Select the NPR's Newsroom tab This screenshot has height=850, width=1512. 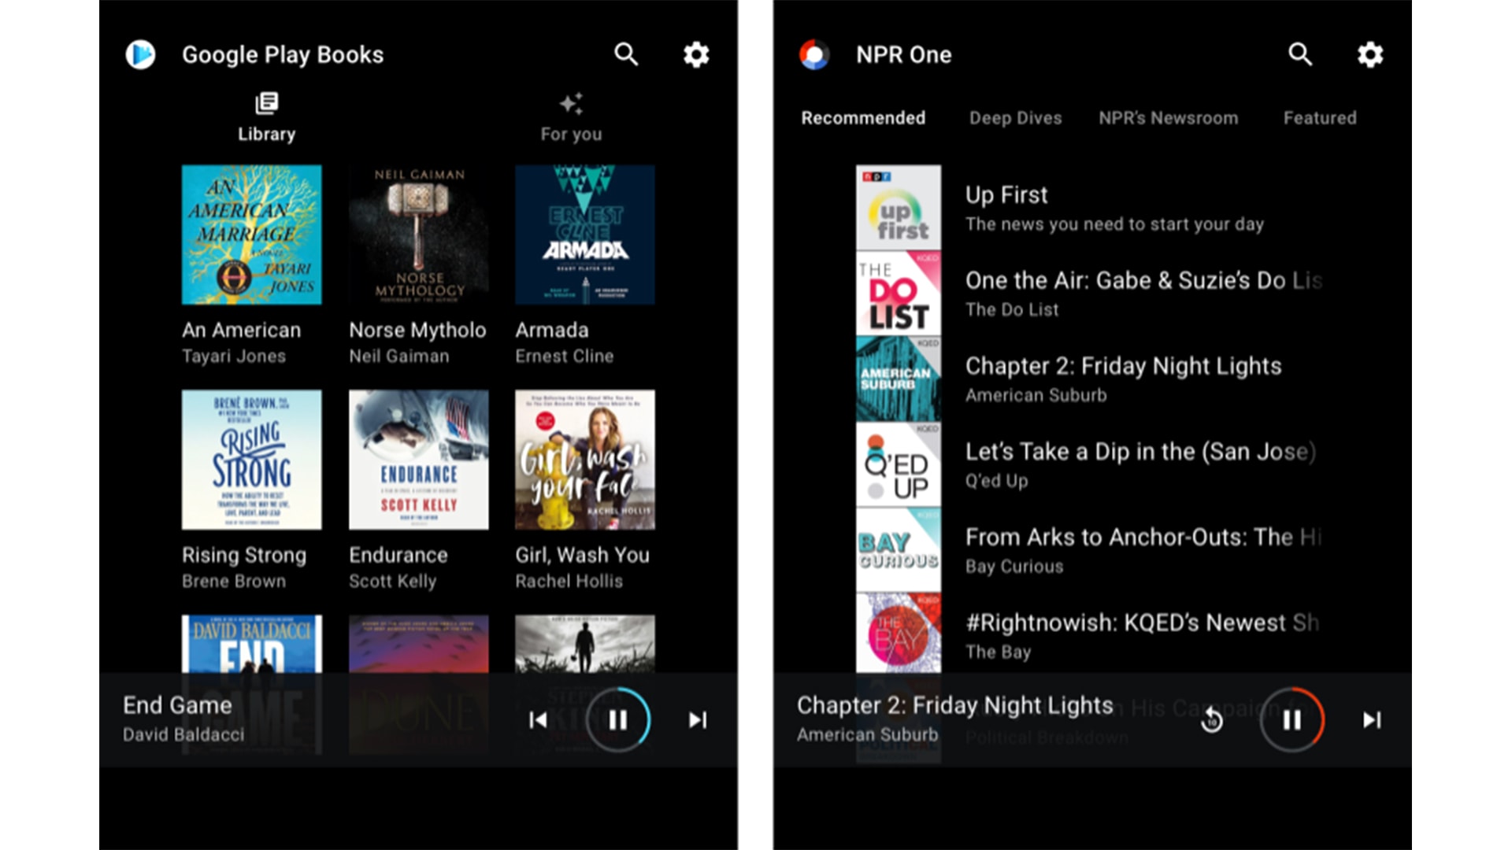pos(1168,118)
